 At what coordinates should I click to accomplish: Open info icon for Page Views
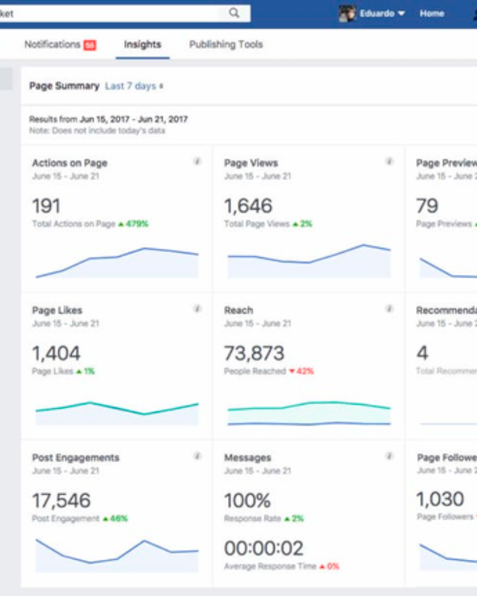(389, 162)
